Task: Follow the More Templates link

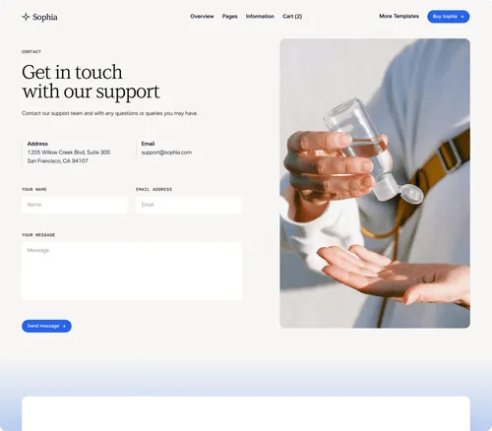Action: point(399,16)
